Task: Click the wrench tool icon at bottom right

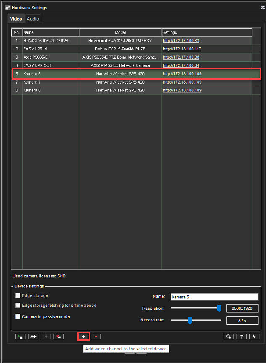Action: [254, 337]
